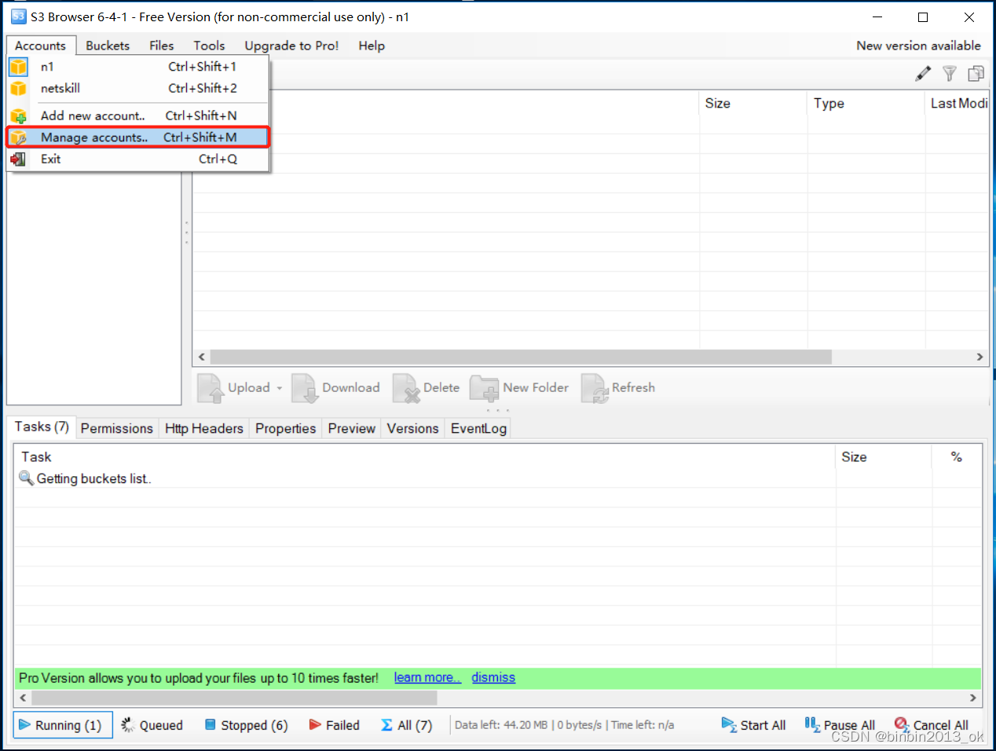Click the Exit door icon
The height and width of the screenshot is (751, 996).
pos(18,159)
